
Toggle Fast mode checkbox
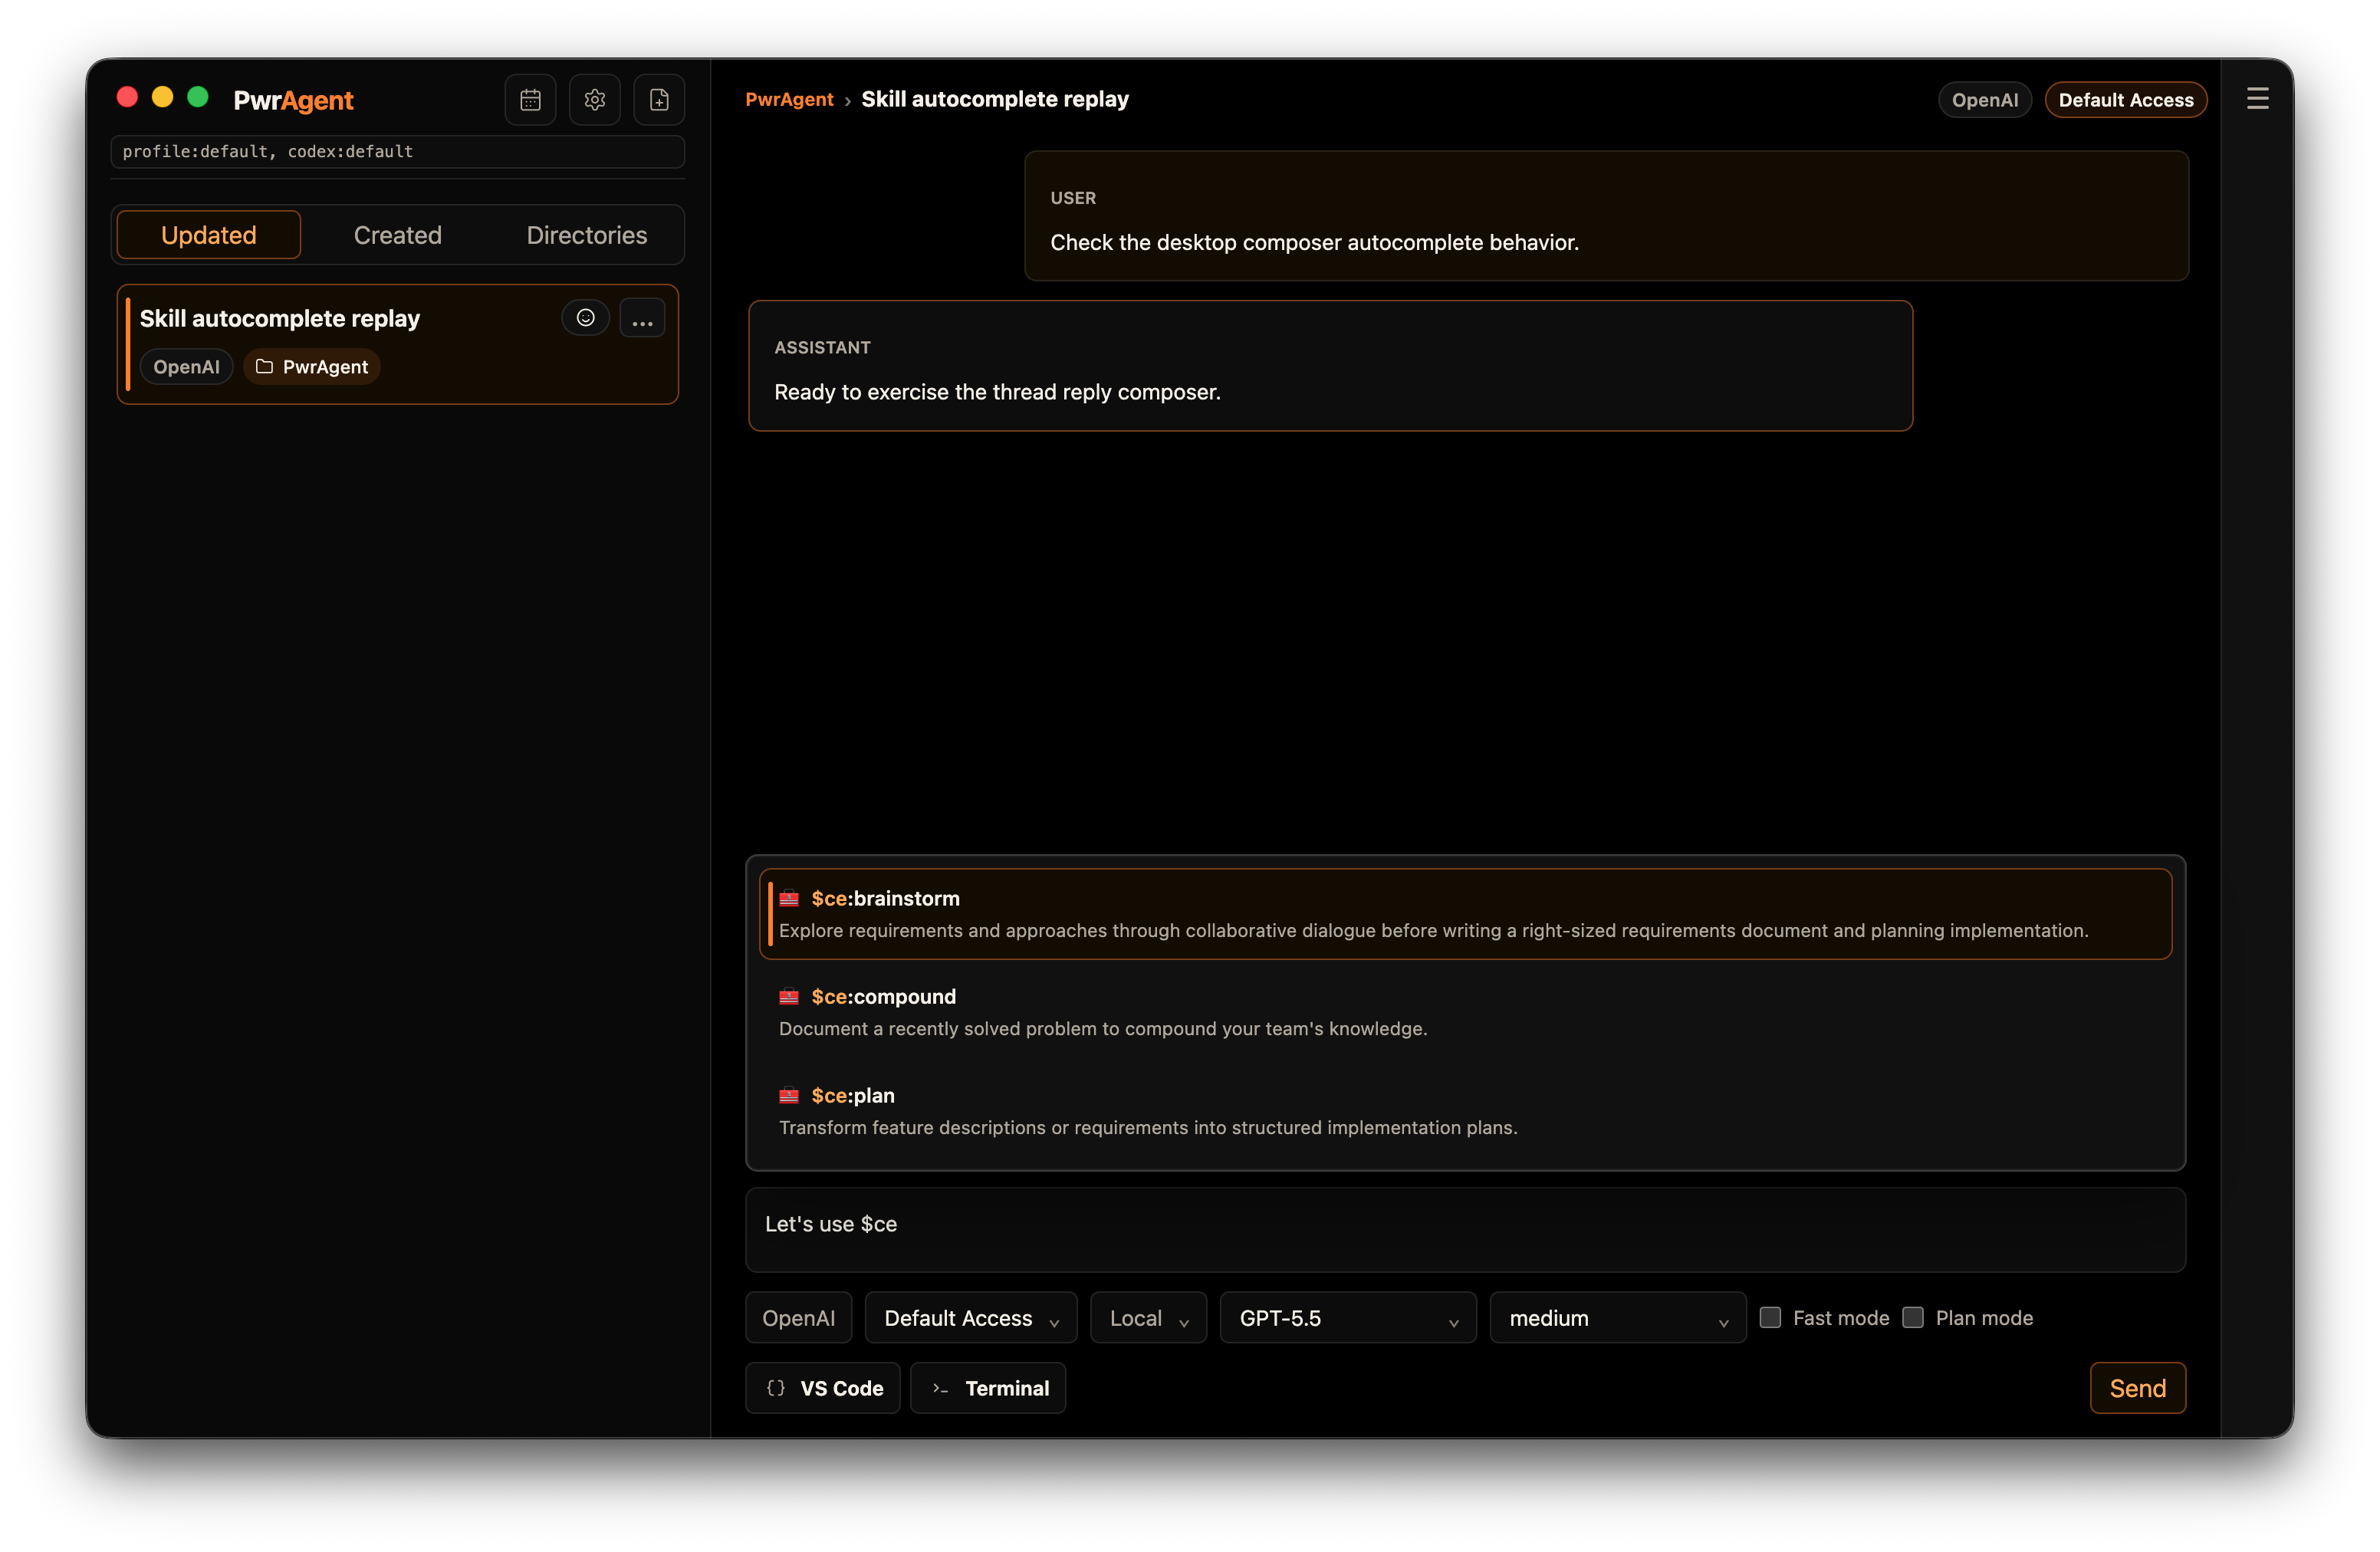click(x=1770, y=1317)
